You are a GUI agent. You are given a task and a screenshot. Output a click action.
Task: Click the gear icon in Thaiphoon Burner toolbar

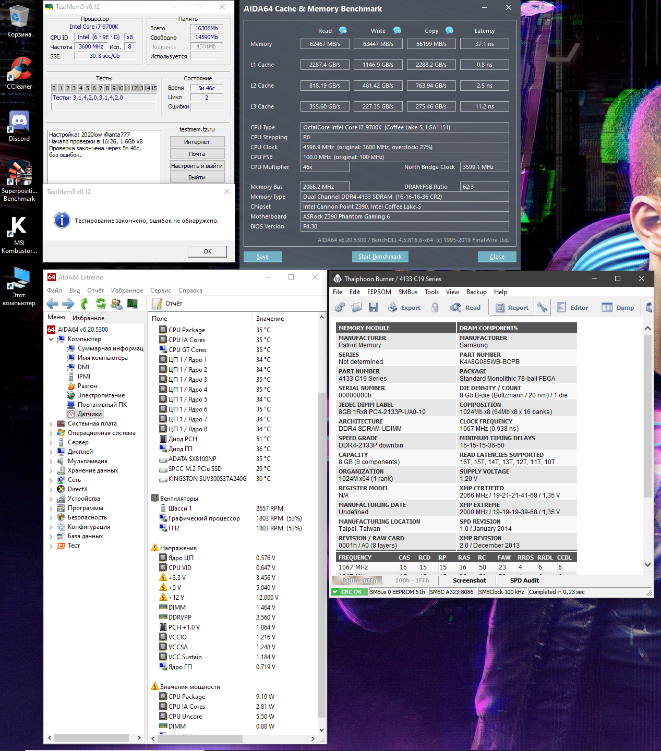(x=340, y=308)
